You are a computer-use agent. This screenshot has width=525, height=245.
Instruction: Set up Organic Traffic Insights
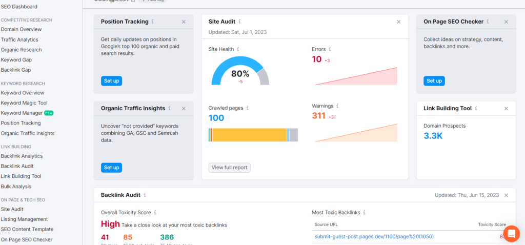click(x=111, y=168)
